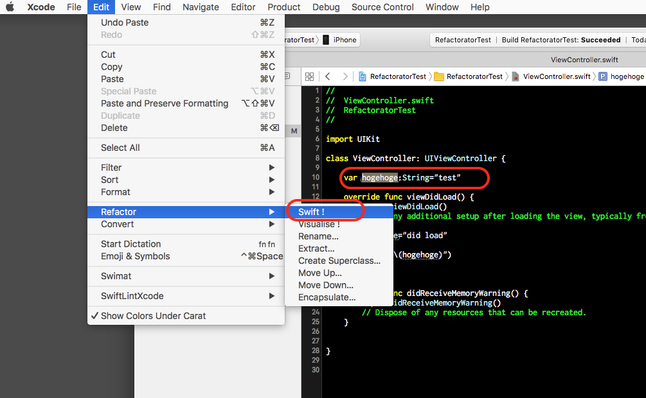
Task: Select the ViewController.swift tab title
Action: 584,60
